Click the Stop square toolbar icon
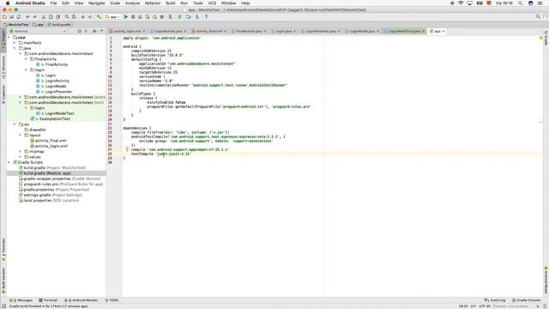 click(x=162, y=17)
